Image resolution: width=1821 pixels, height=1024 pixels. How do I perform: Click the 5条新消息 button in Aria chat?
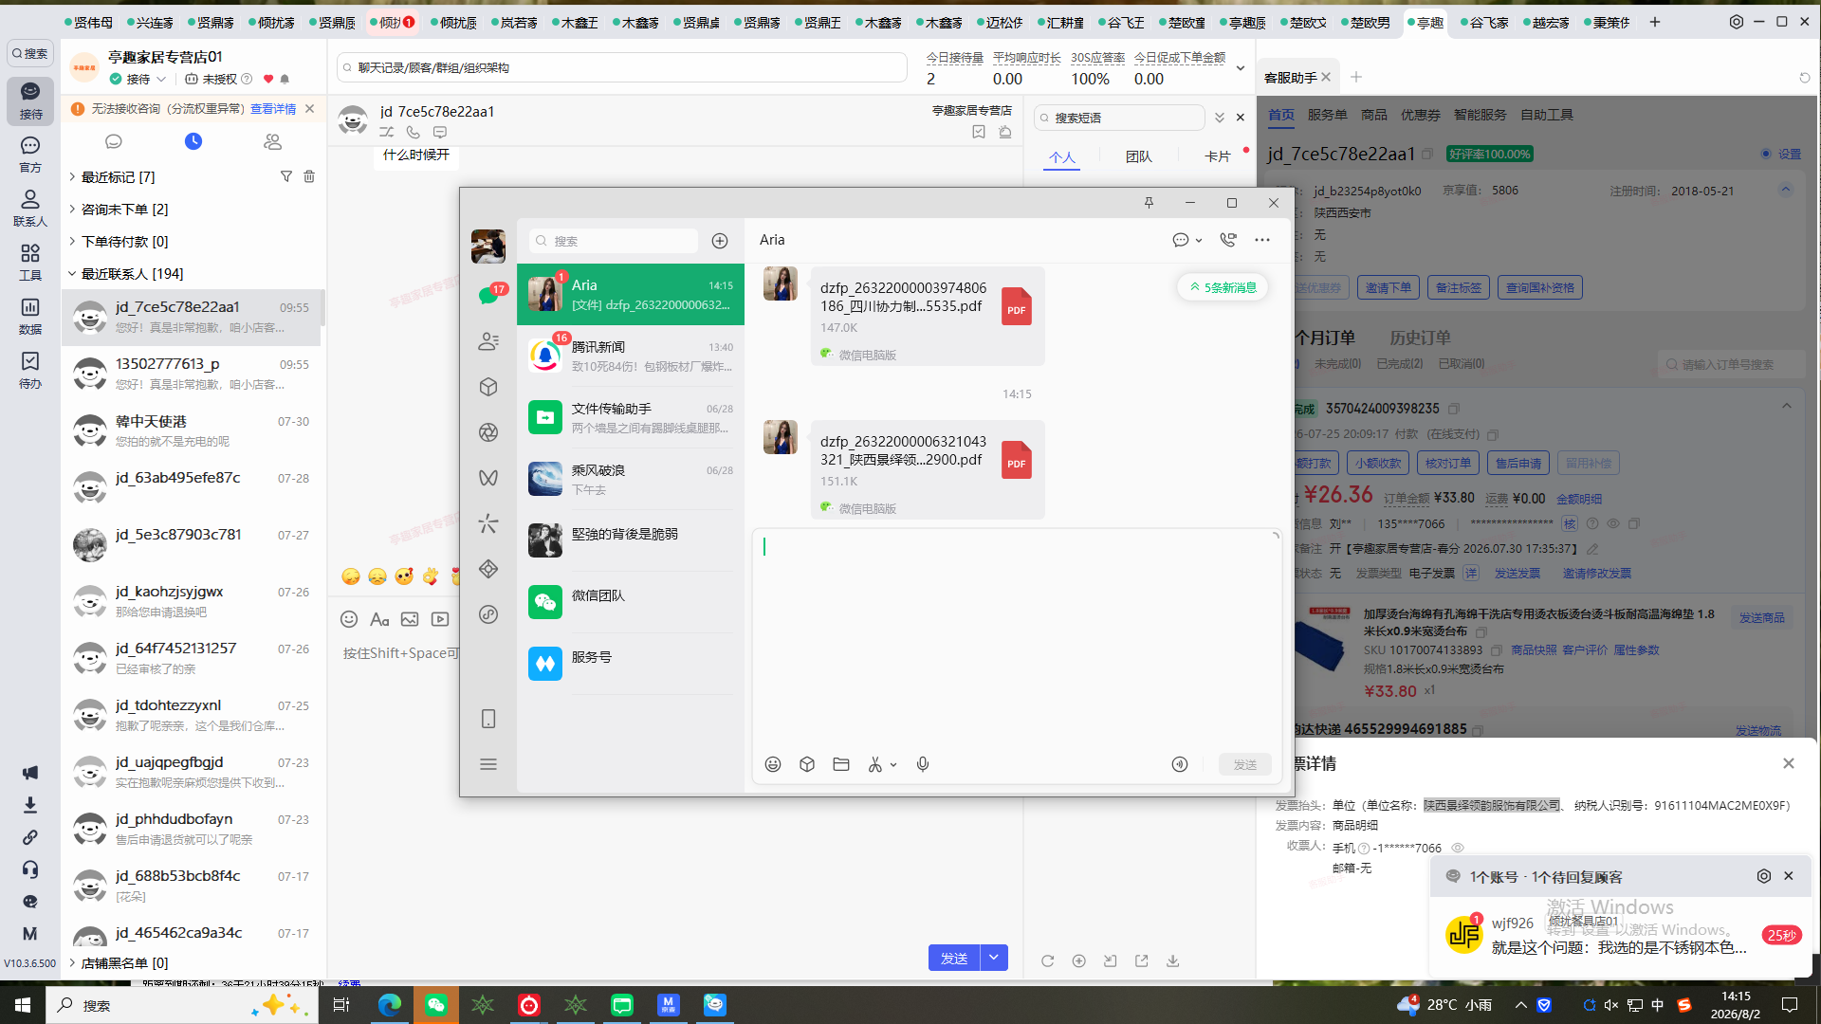coord(1223,287)
